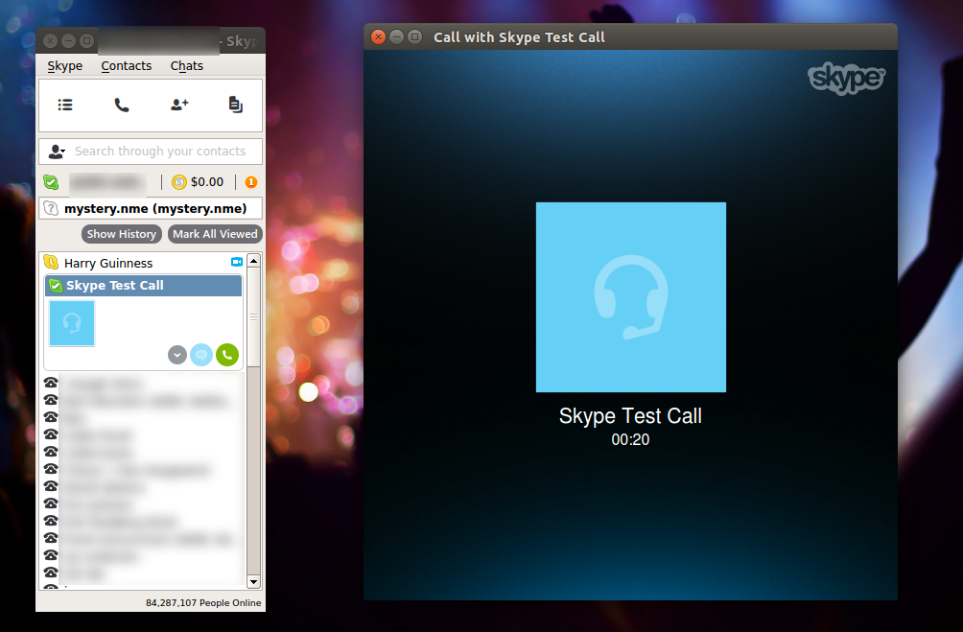Open chat with the blue message bubble button
Viewport: 963px width, 632px height.
tap(201, 355)
